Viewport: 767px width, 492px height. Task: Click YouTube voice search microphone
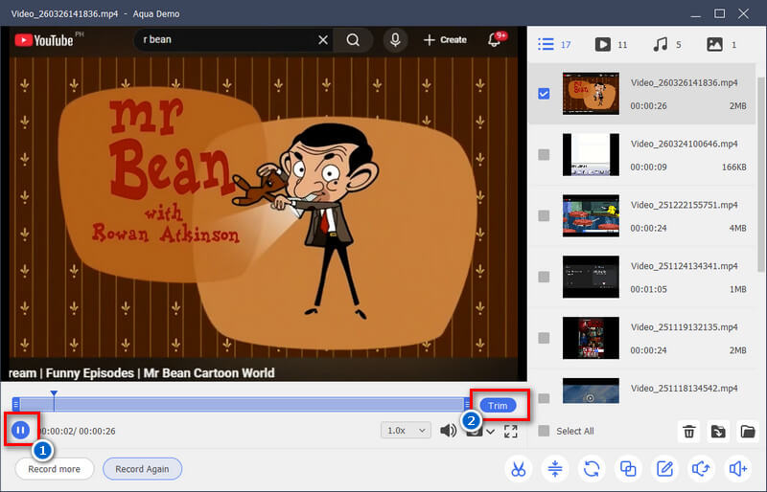click(x=395, y=39)
